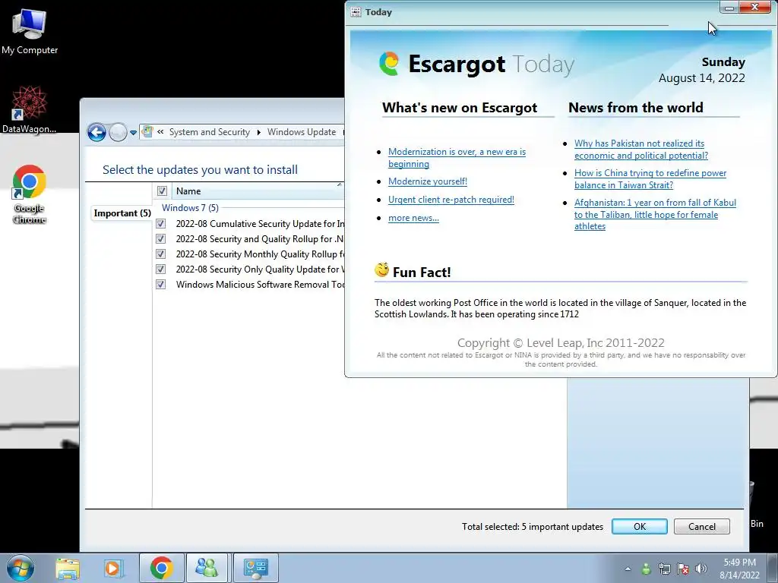
Task: Show hidden tray icons arrow
Action: coord(628,569)
